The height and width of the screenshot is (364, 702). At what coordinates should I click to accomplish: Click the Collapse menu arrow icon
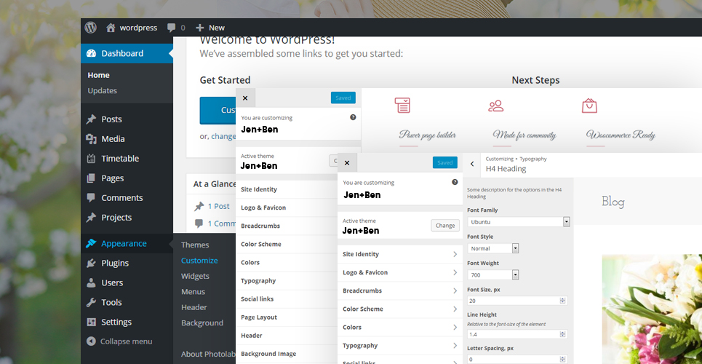(x=92, y=341)
